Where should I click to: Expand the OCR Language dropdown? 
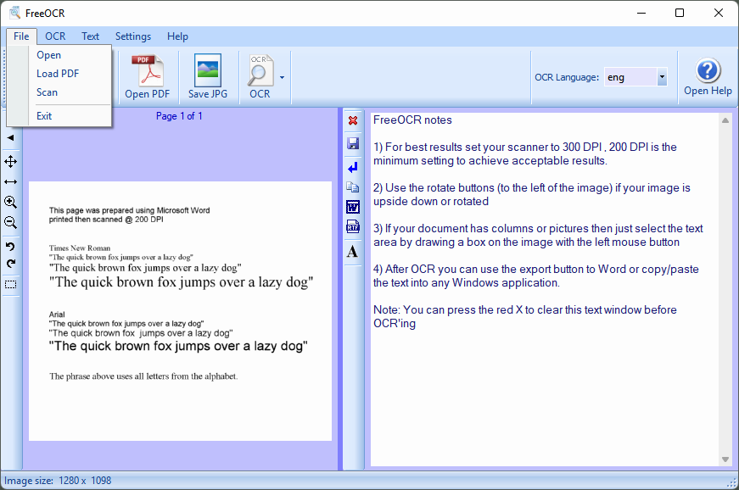[662, 77]
